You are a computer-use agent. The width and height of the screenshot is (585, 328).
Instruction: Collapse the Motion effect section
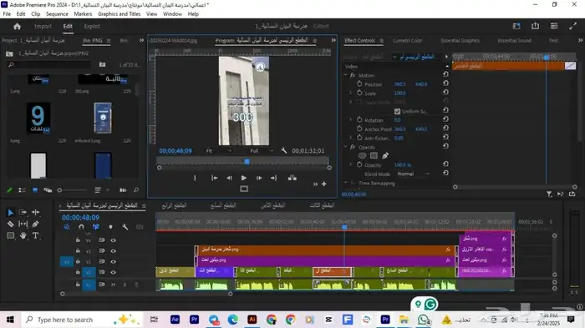pyautogui.click(x=345, y=75)
